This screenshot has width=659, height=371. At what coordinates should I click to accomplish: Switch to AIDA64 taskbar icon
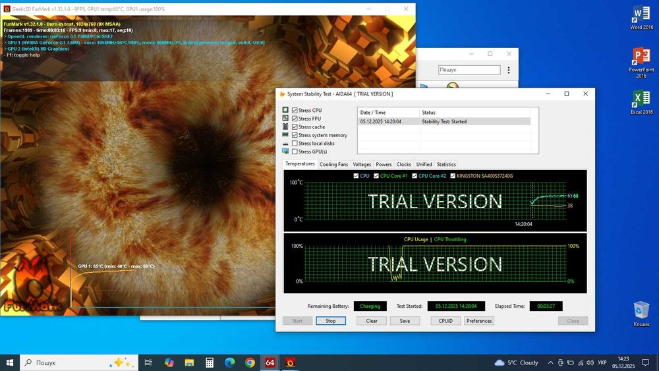click(x=270, y=362)
